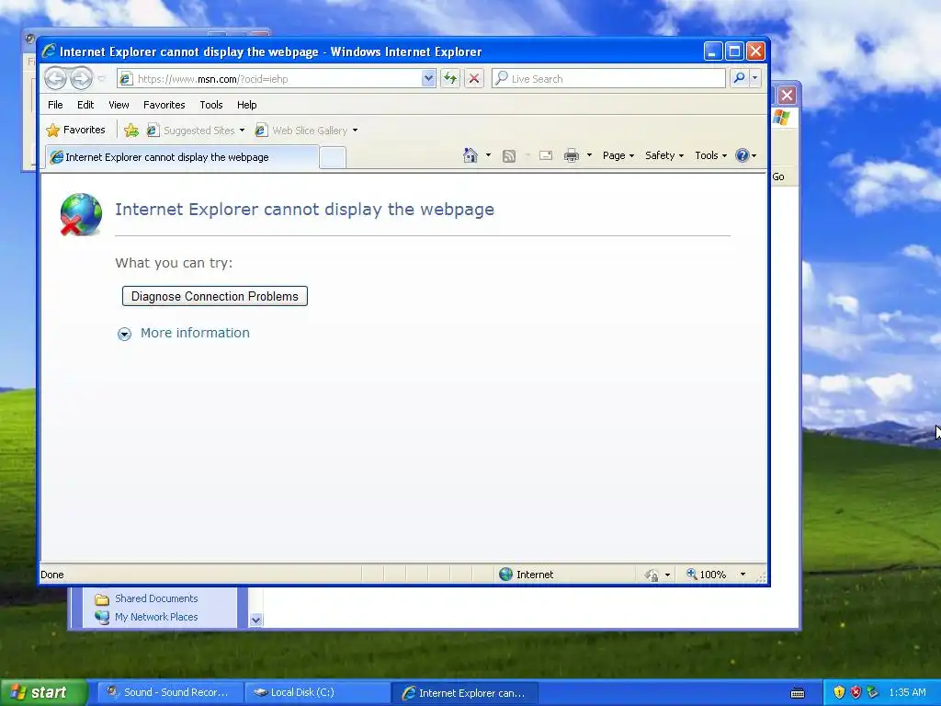Expand the More information arrow icon
941x706 pixels.
tap(124, 334)
